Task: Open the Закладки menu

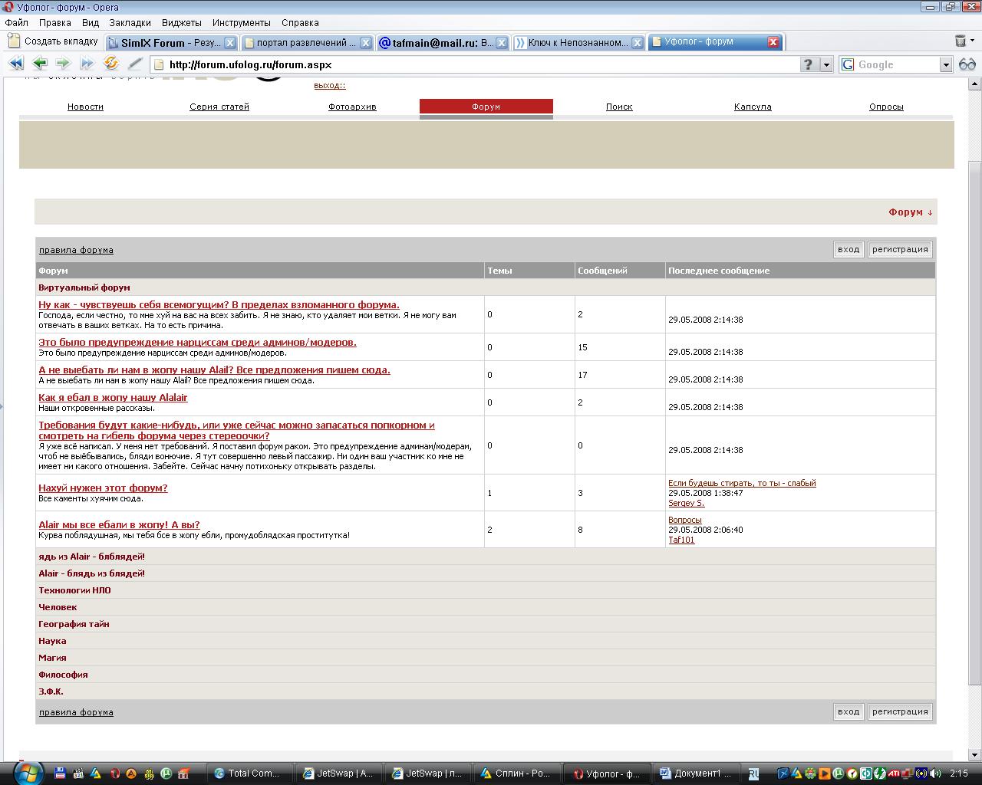Action: [130, 23]
